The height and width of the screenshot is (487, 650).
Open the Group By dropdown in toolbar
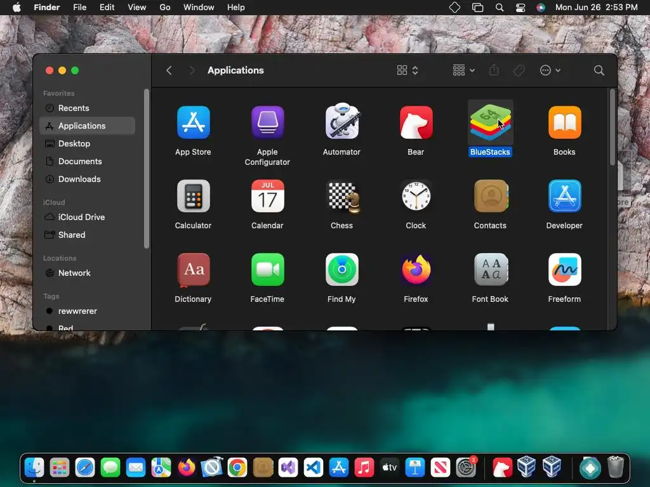463,70
